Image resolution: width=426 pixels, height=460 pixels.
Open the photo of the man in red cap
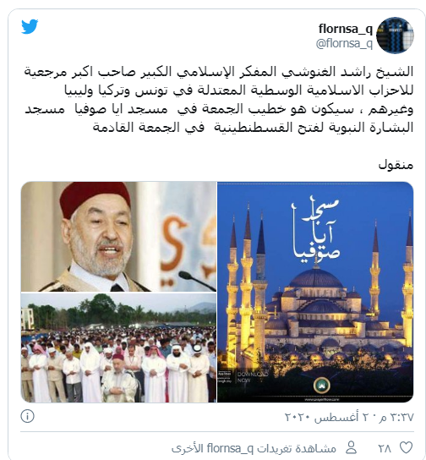118,237
